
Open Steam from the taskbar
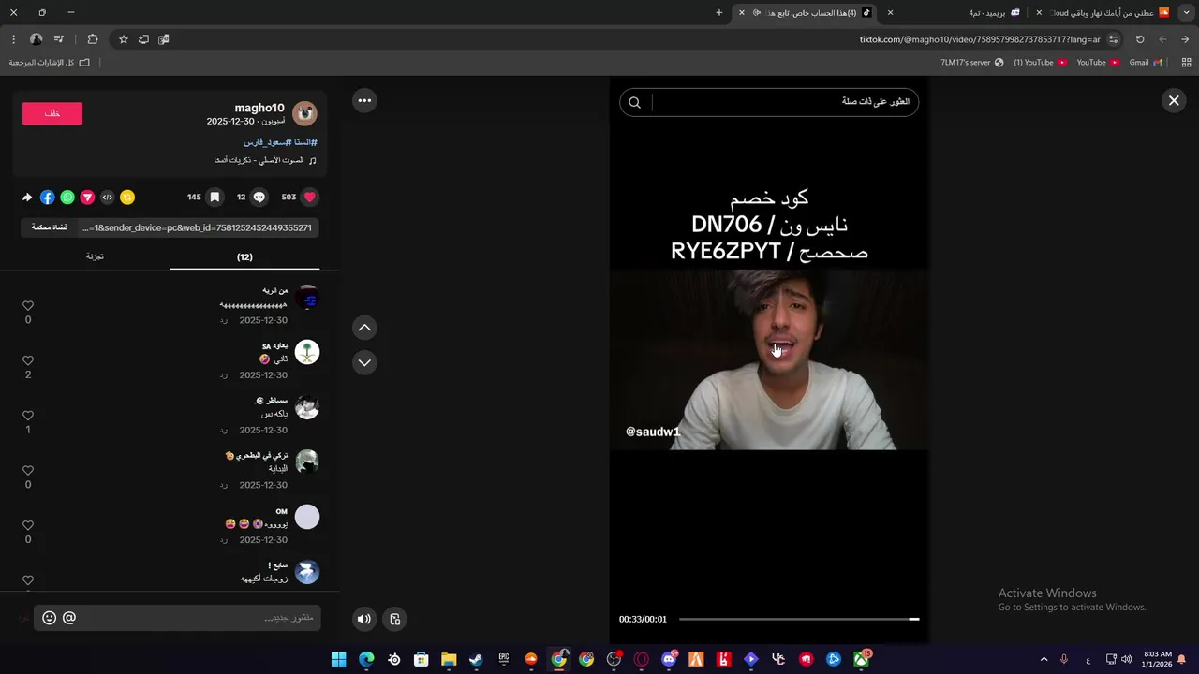(x=476, y=659)
